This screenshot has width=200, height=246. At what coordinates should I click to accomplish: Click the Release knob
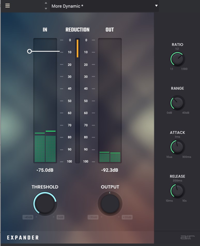pos(178,191)
